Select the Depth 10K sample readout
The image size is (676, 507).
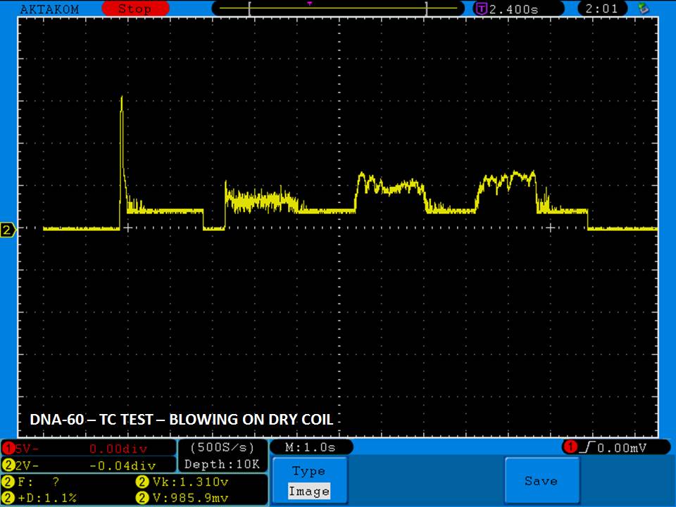[x=222, y=465]
